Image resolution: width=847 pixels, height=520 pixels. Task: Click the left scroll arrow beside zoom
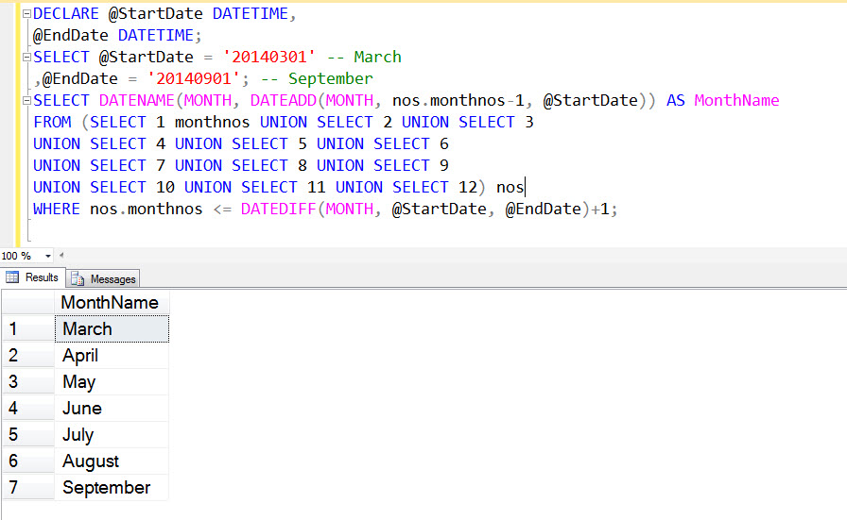[x=61, y=256]
